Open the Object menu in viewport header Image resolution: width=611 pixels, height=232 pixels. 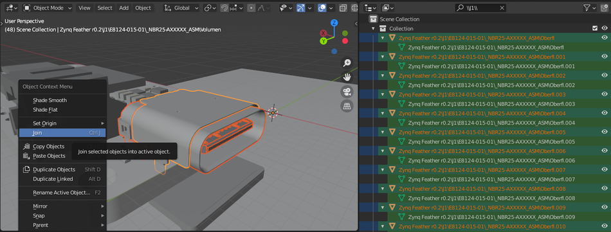pyautogui.click(x=143, y=8)
